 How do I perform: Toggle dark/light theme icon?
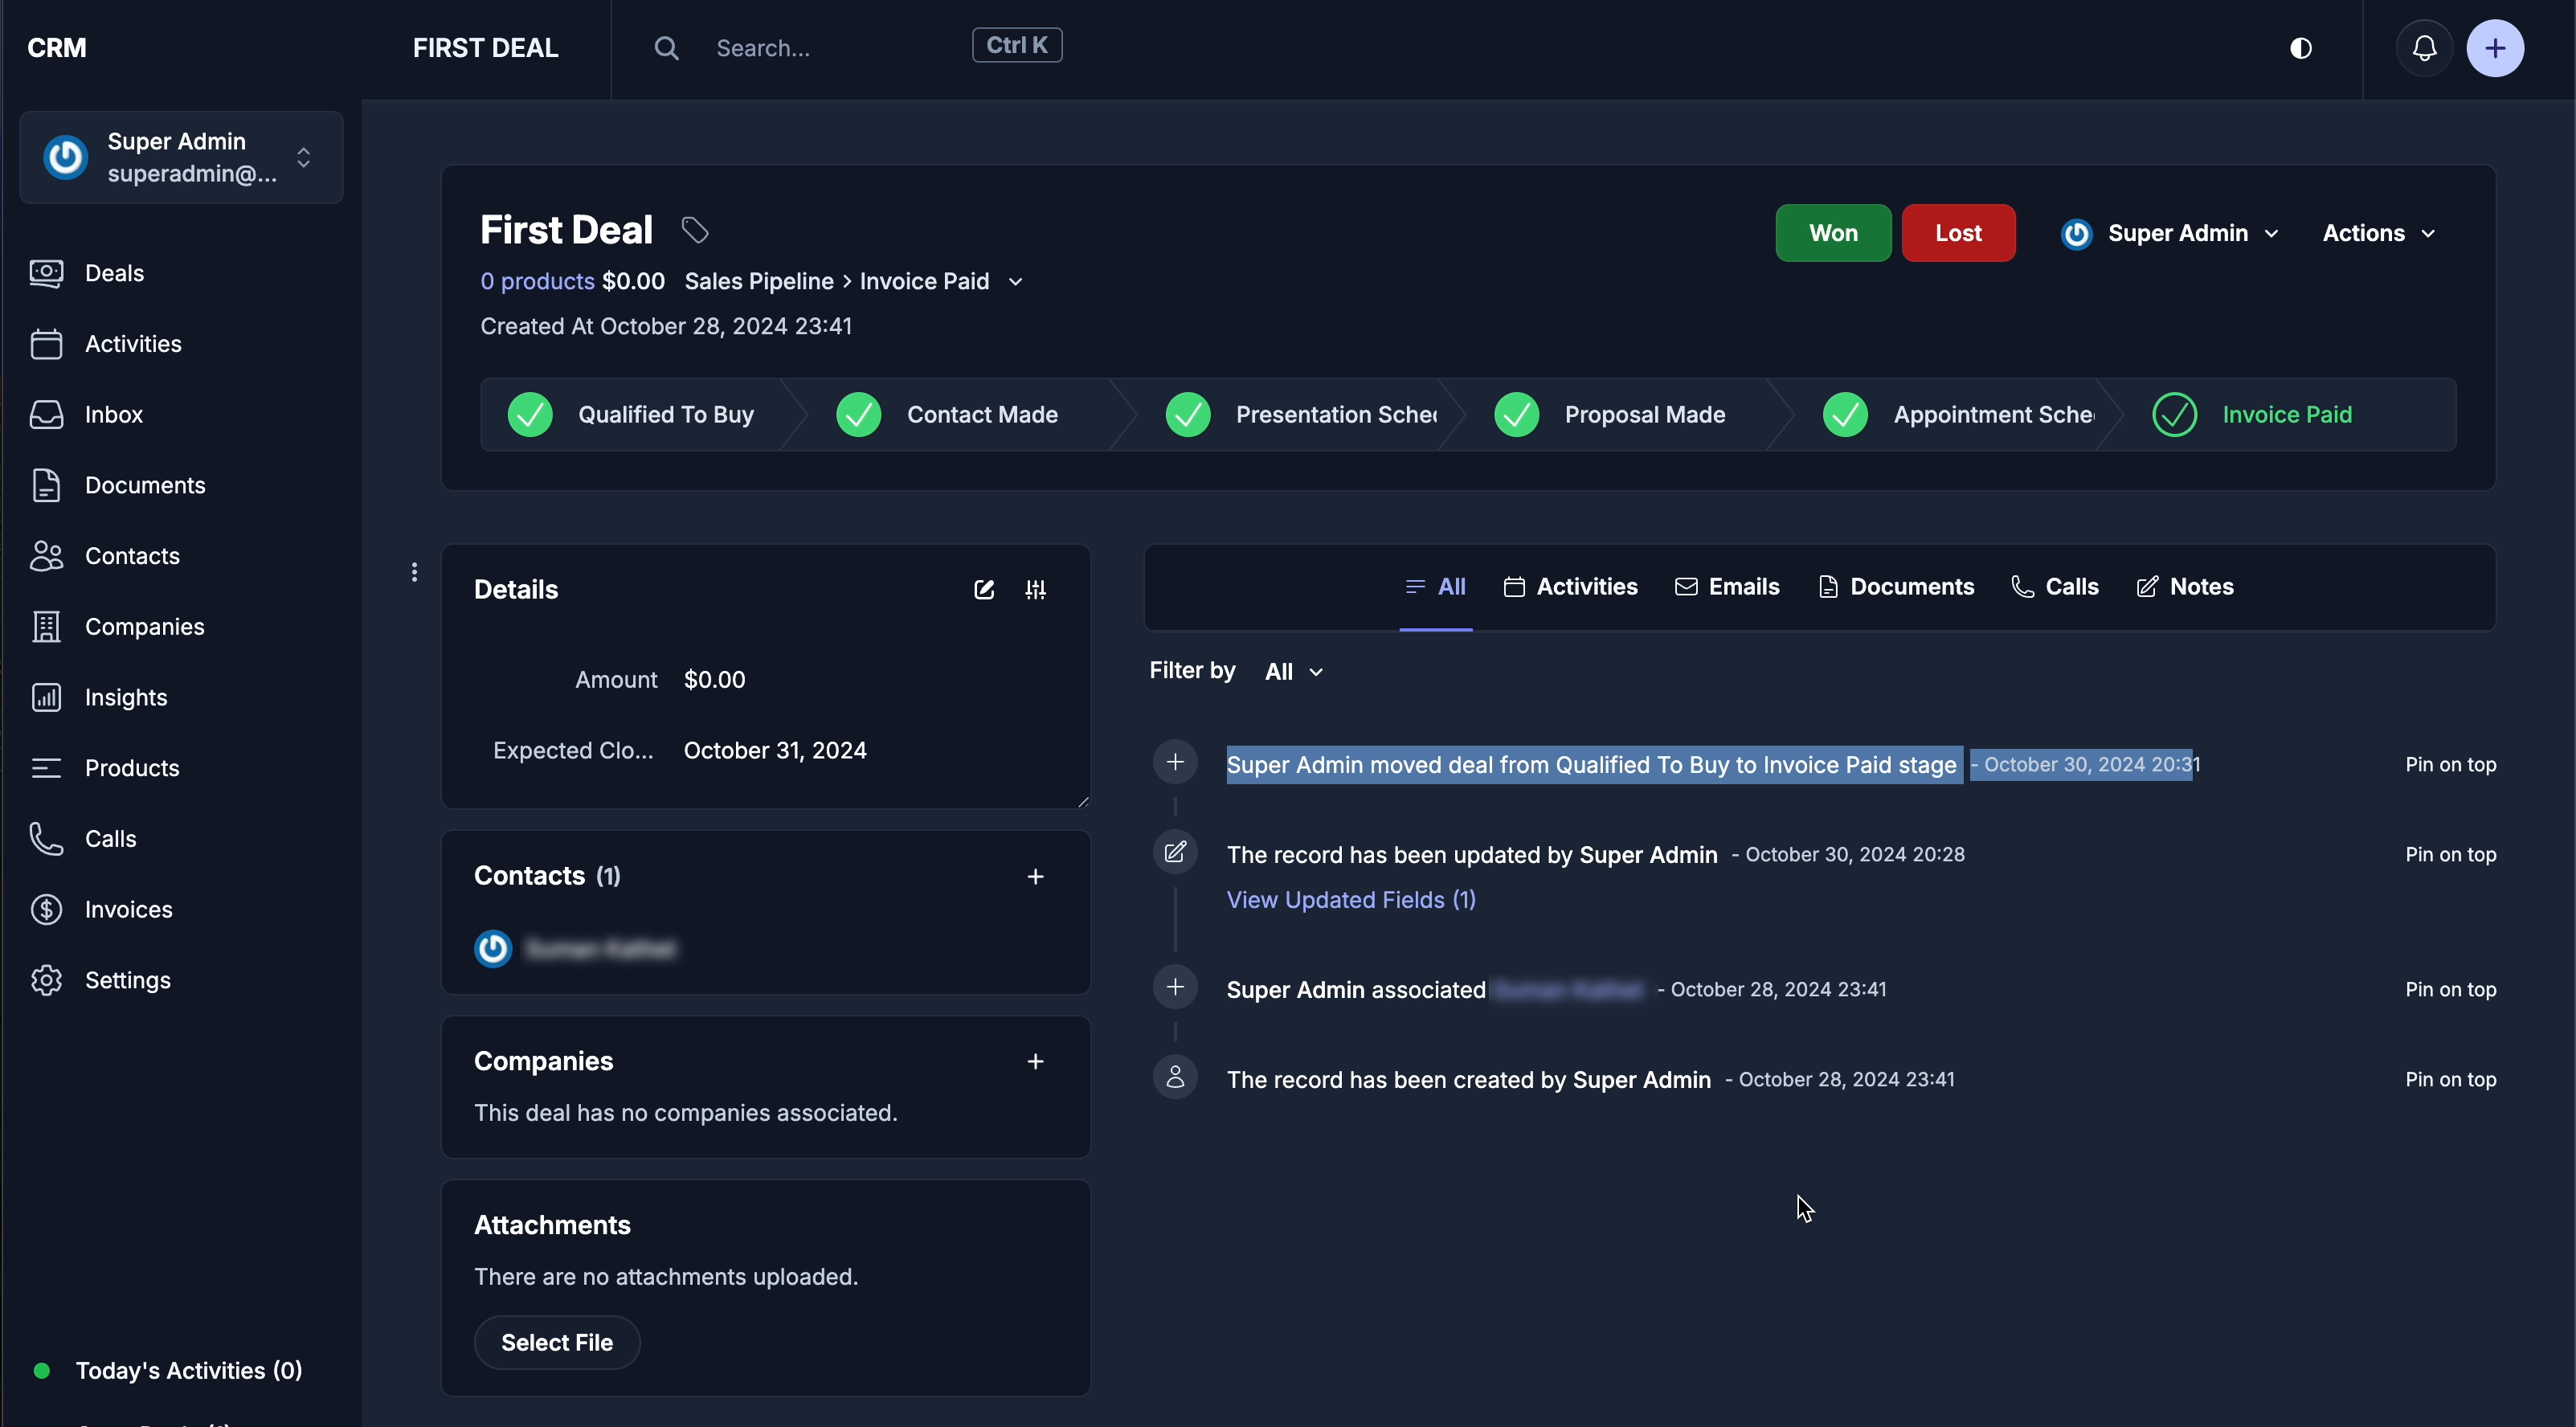[2301, 48]
